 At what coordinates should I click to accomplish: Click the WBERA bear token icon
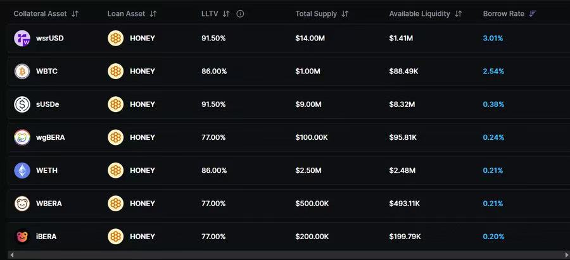22,203
